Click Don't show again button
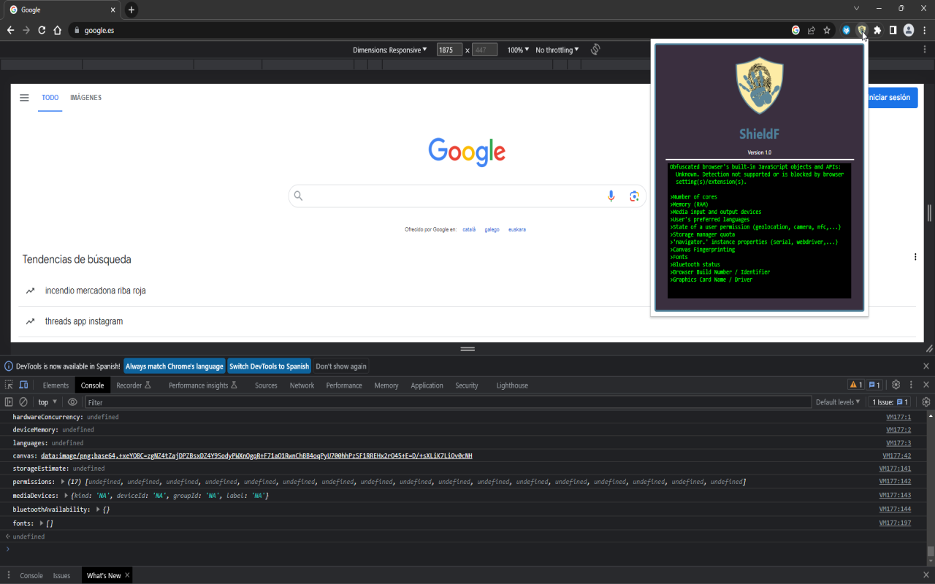This screenshot has height=584, width=935. [x=341, y=366]
